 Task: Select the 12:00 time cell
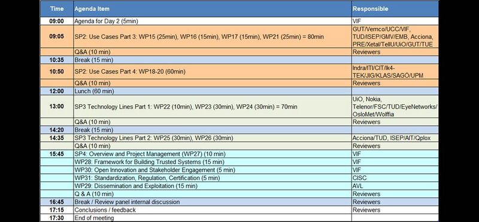tap(57, 91)
